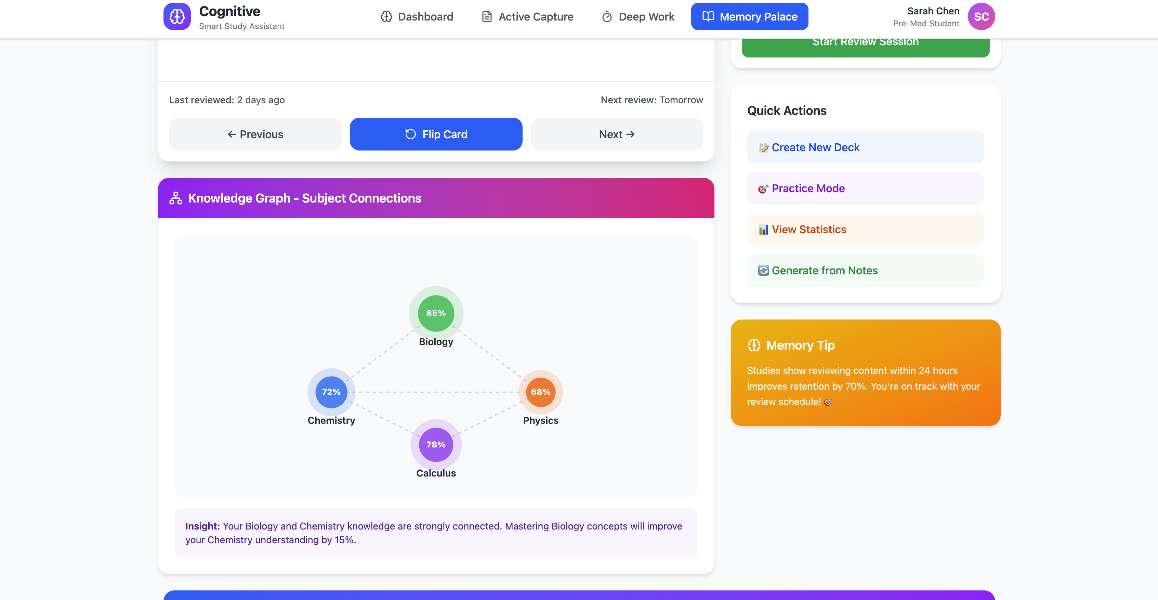Screen dimensions: 1158x600
Task: Advance to the Next flashcard
Action: pyautogui.click(x=616, y=134)
